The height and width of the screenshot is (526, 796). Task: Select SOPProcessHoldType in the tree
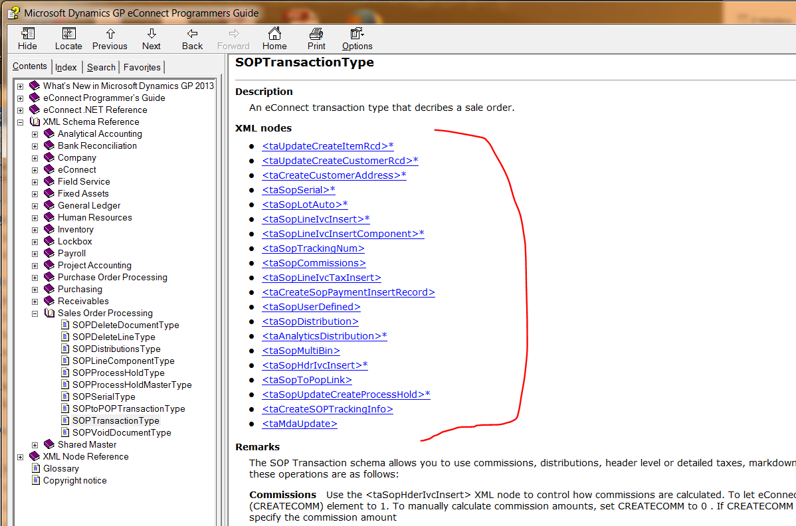(x=118, y=373)
